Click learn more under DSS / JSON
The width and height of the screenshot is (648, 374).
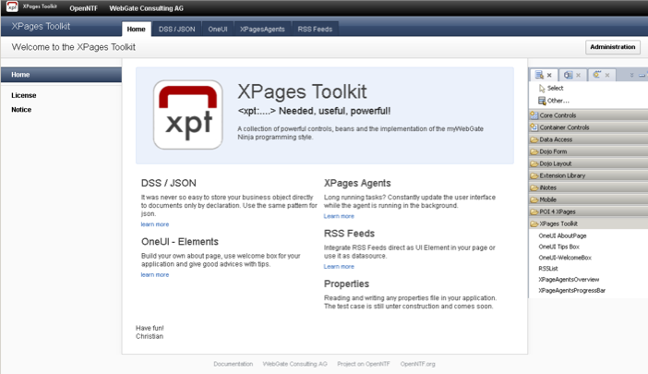(154, 224)
